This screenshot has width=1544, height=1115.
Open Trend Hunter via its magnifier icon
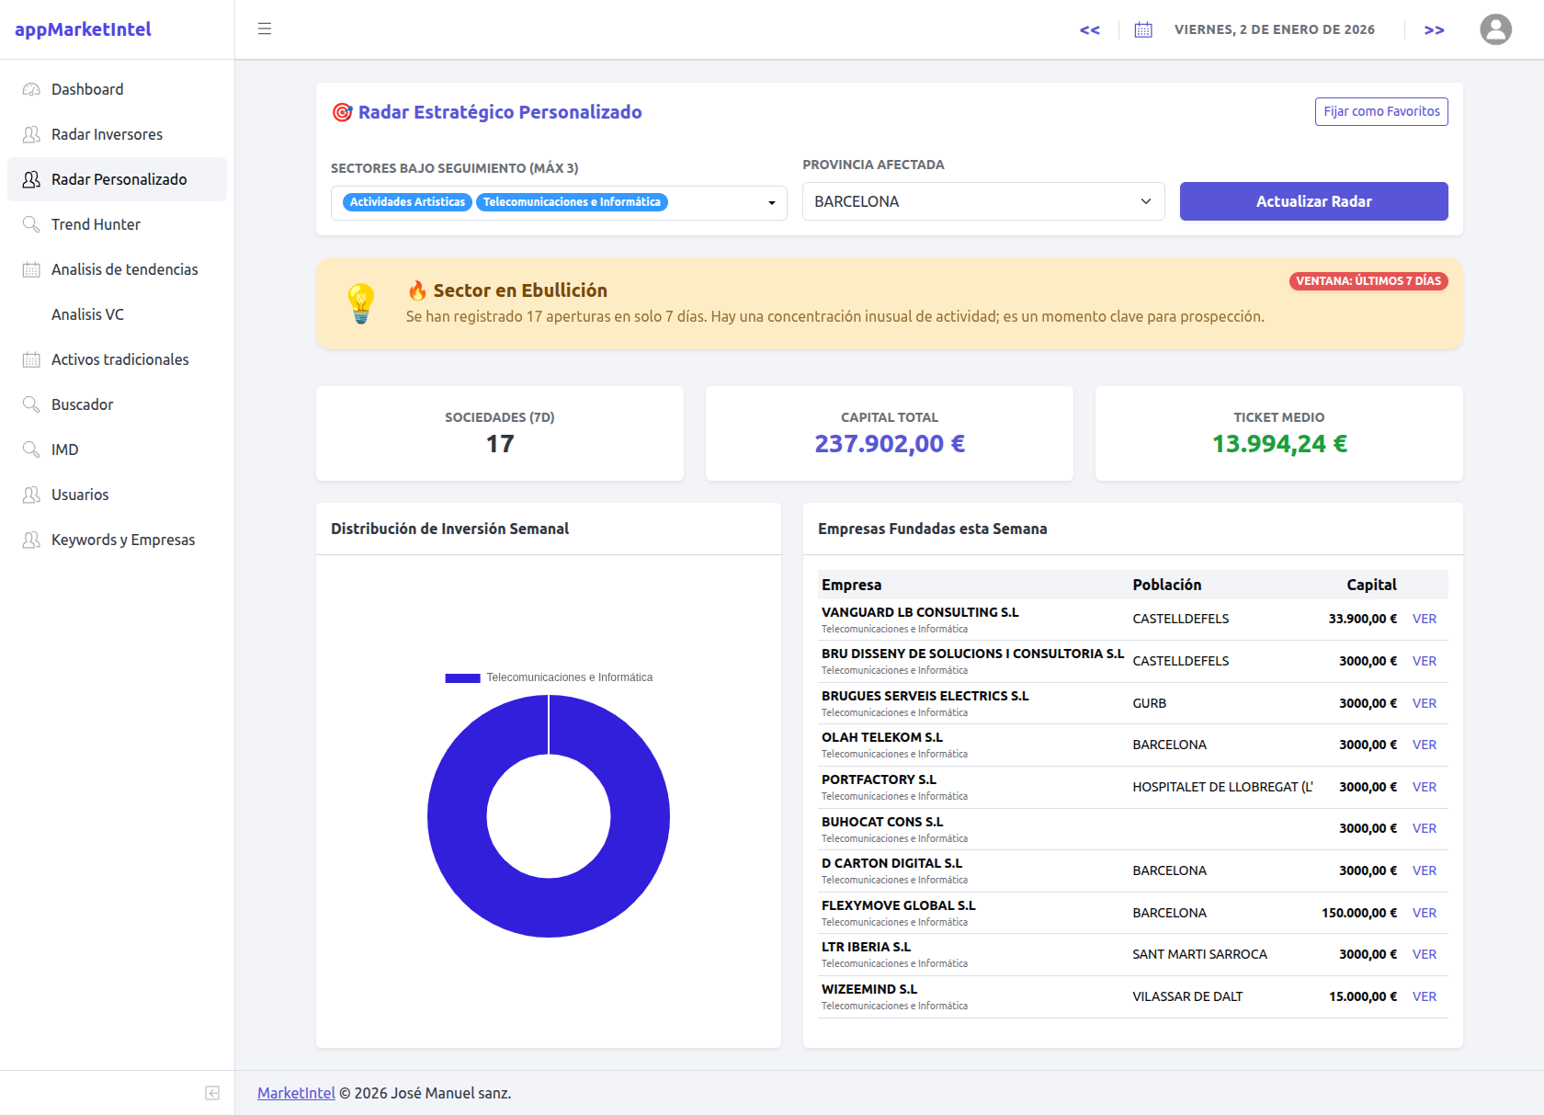pyautogui.click(x=30, y=224)
